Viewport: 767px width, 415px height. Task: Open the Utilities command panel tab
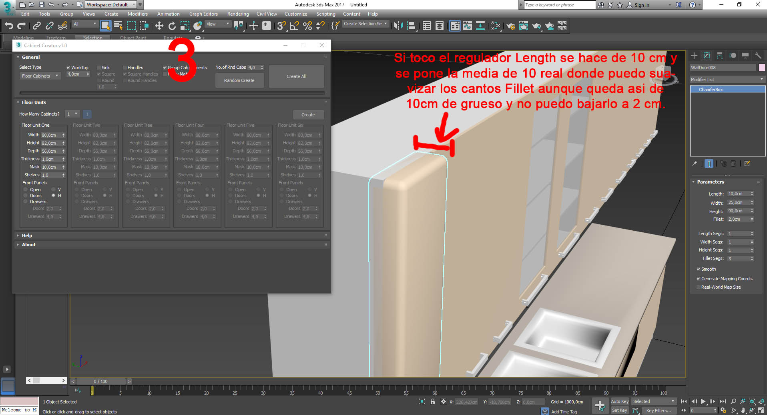pos(758,56)
